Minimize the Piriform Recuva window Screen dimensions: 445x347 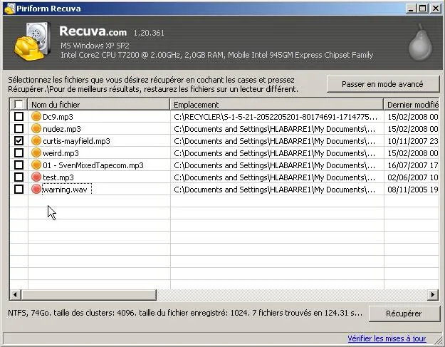coord(410,9)
